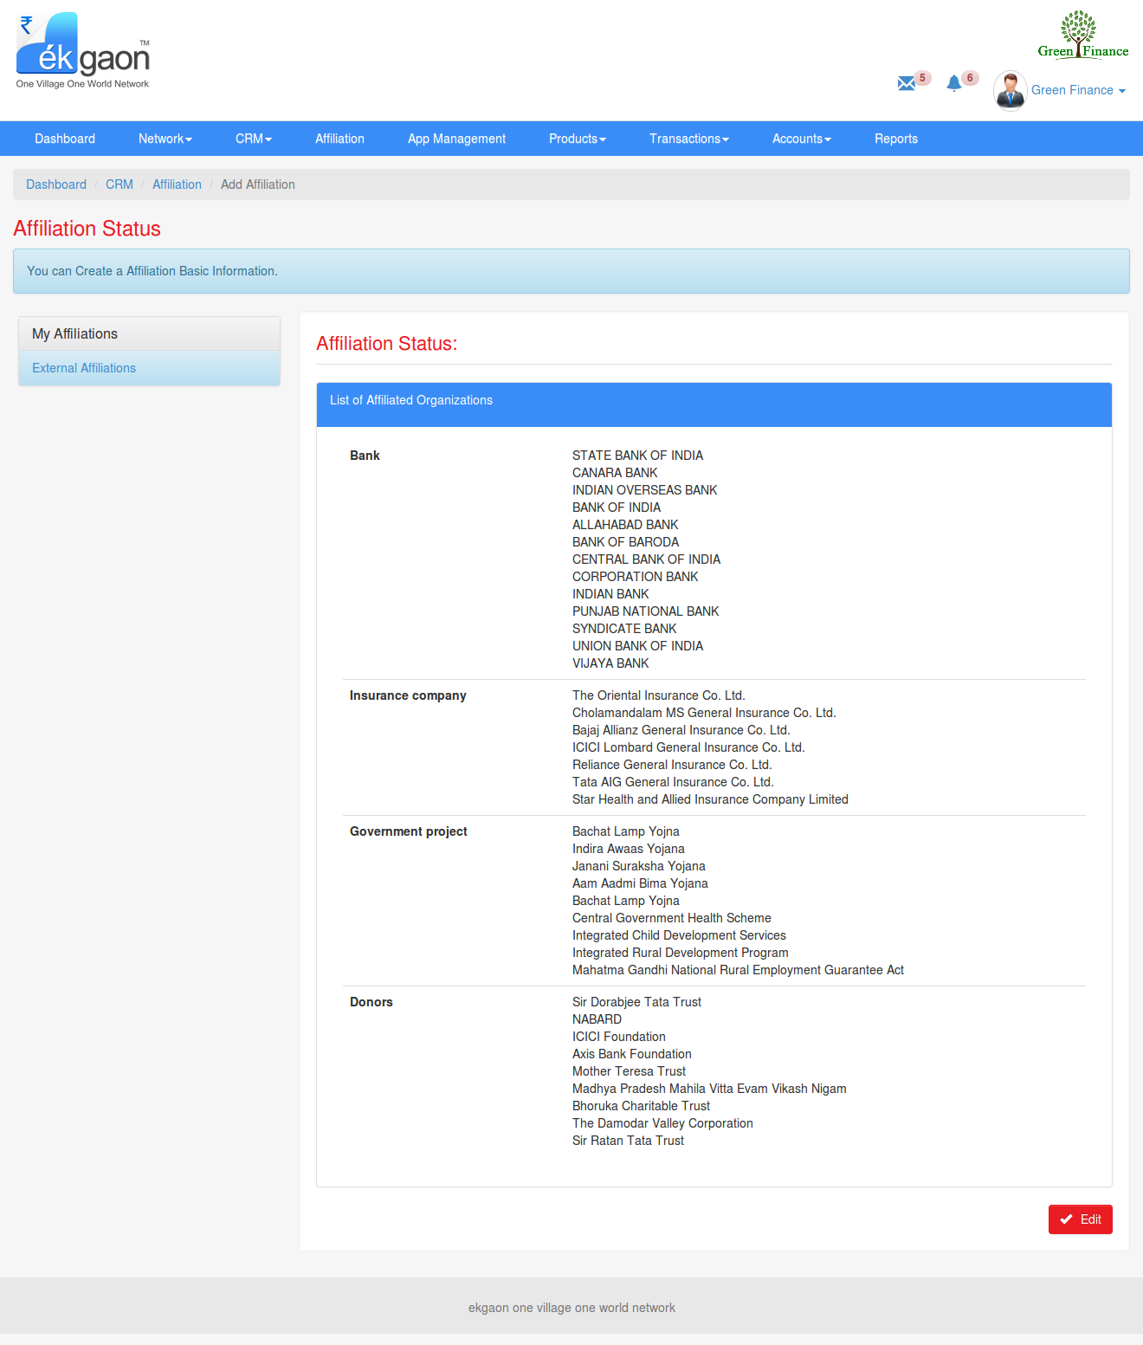Select Aam Aadmi Bima Yojana entry

pyautogui.click(x=640, y=883)
